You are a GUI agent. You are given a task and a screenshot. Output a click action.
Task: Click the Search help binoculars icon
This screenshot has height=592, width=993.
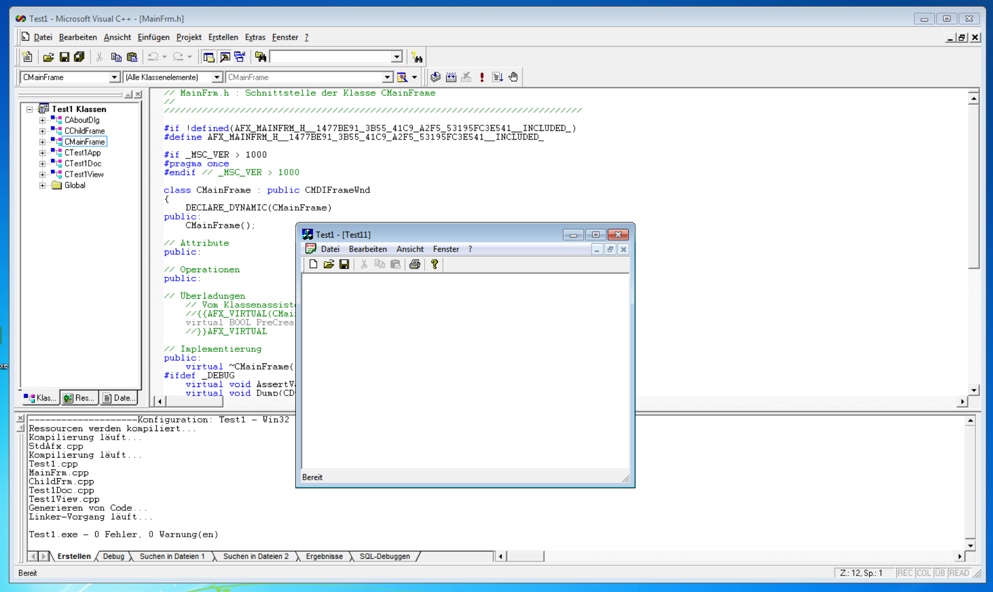[417, 57]
